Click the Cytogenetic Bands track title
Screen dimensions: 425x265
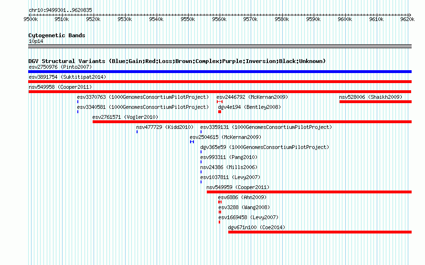[57, 35]
